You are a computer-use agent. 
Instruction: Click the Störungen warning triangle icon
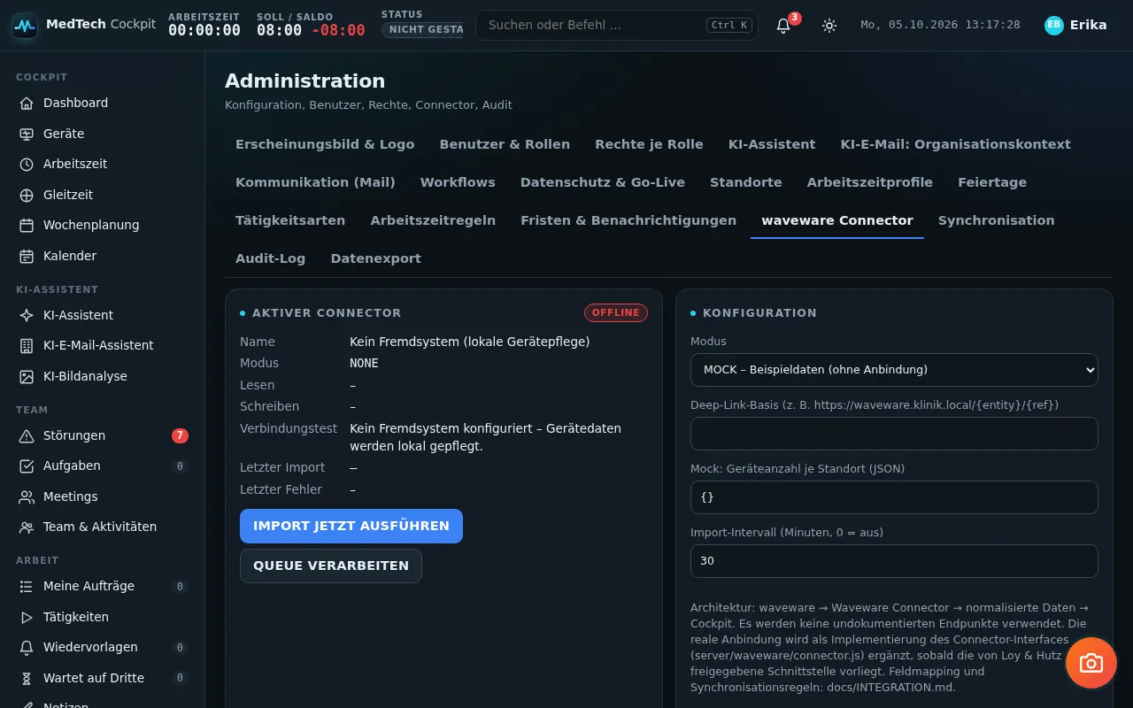point(27,435)
